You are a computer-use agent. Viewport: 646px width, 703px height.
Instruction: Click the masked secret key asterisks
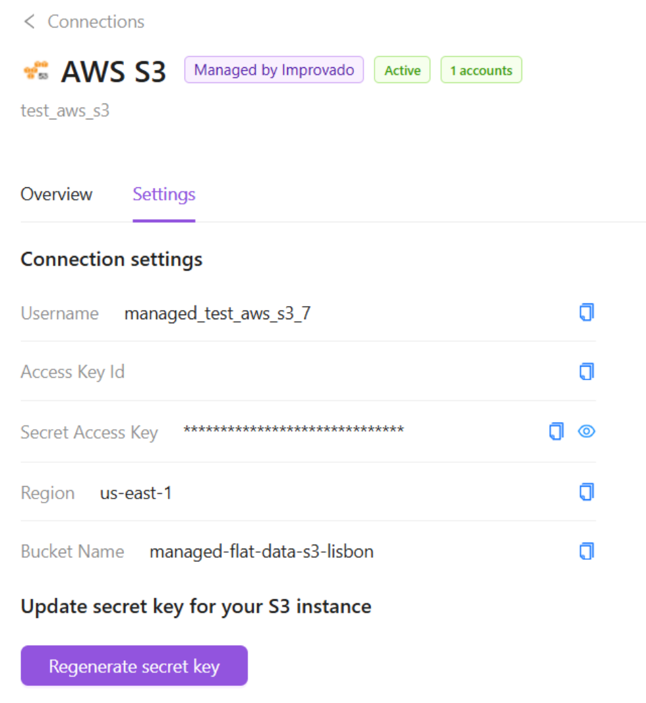[293, 431]
